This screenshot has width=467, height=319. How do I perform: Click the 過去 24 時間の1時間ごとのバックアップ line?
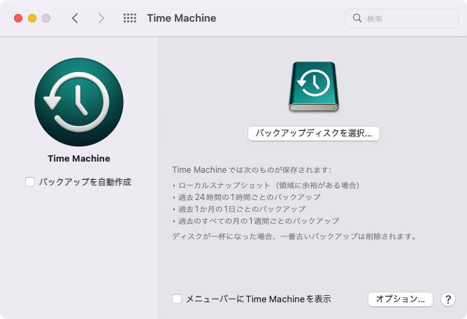click(x=246, y=197)
